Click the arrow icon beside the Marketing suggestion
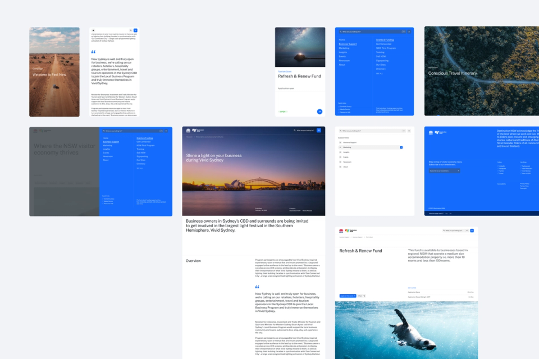Viewport: 539px width, 359px height. tap(401, 148)
